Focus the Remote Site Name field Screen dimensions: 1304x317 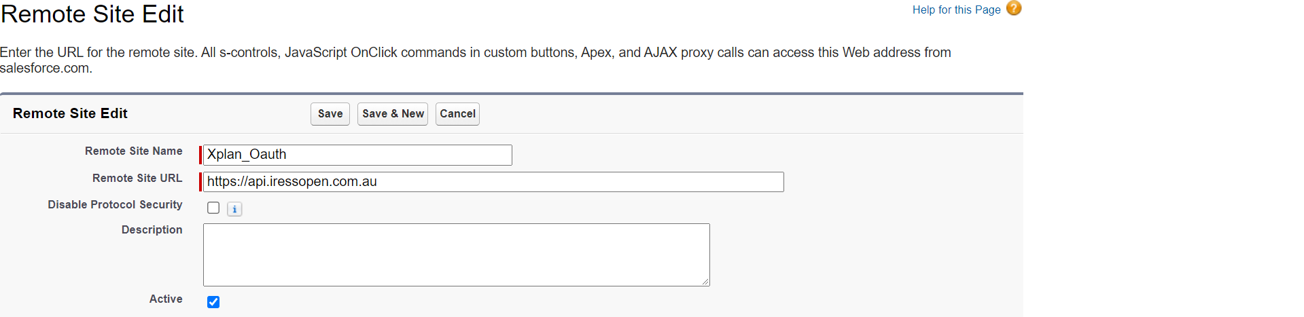coord(357,155)
